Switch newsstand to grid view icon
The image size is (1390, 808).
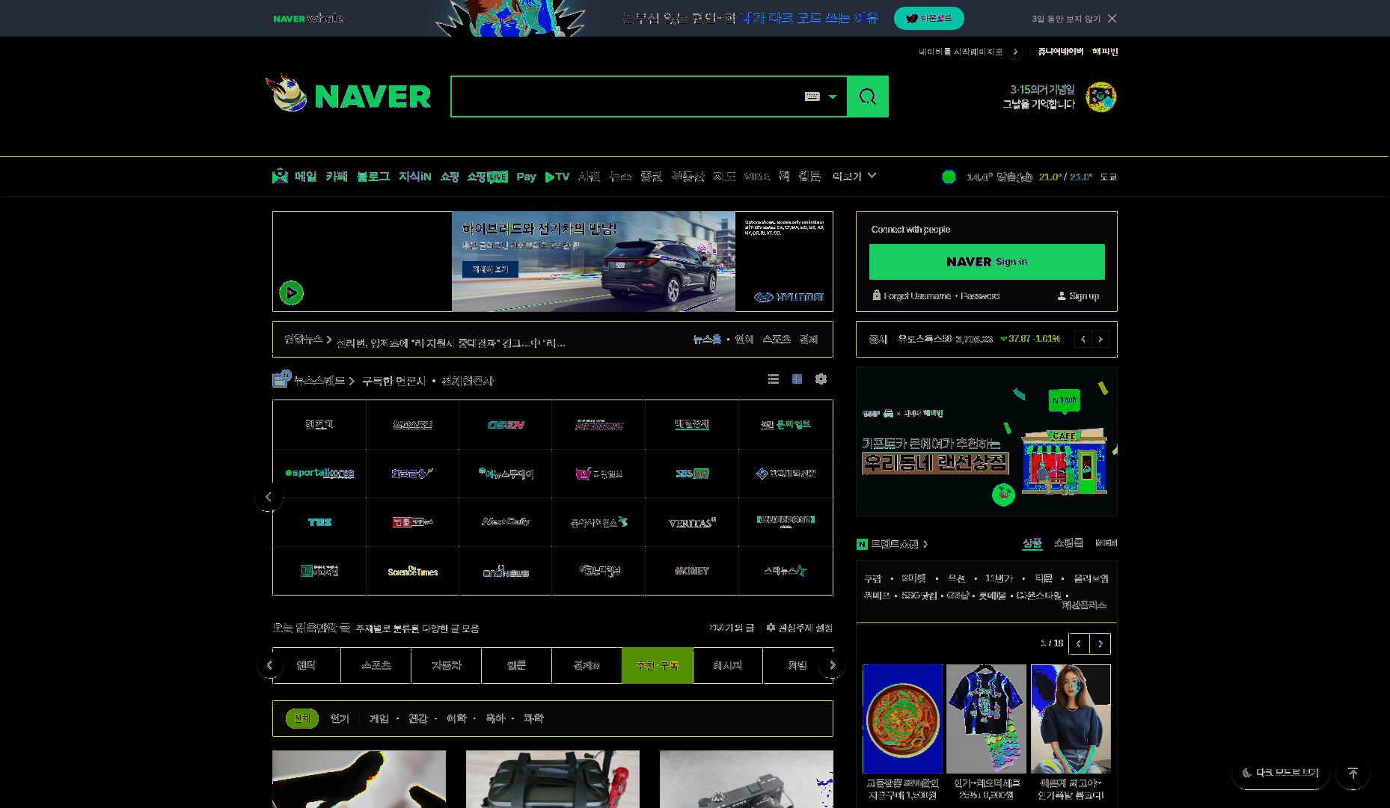[x=797, y=379]
